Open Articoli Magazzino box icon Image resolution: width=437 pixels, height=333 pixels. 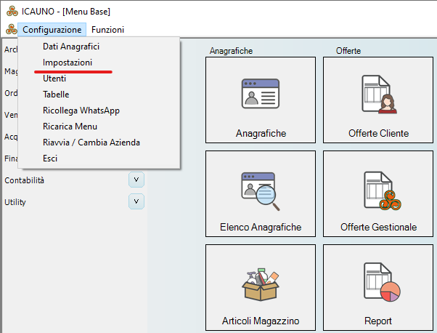[x=261, y=283]
